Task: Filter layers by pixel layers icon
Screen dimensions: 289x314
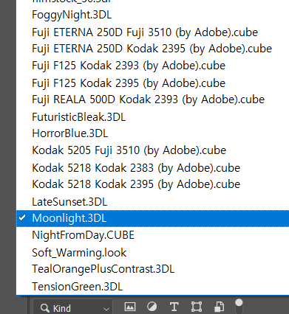Action: tap(130, 307)
